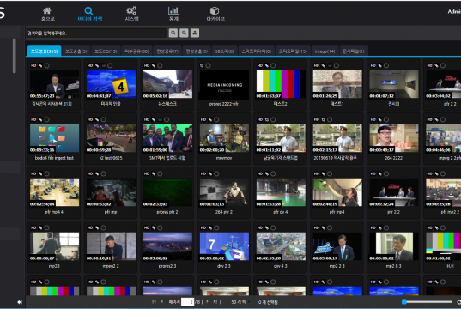This screenshot has width=461, height=309.
Task: Select the 테스트1 card using its circle
Action: (337, 65)
